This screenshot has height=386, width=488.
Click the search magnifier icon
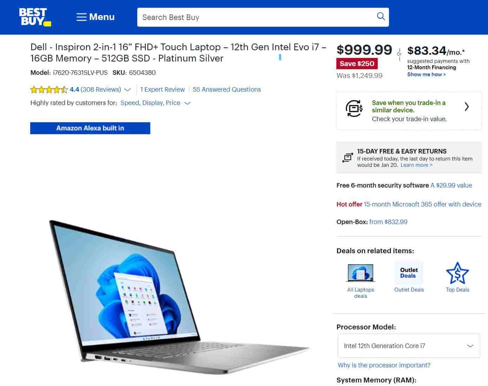pyautogui.click(x=381, y=17)
